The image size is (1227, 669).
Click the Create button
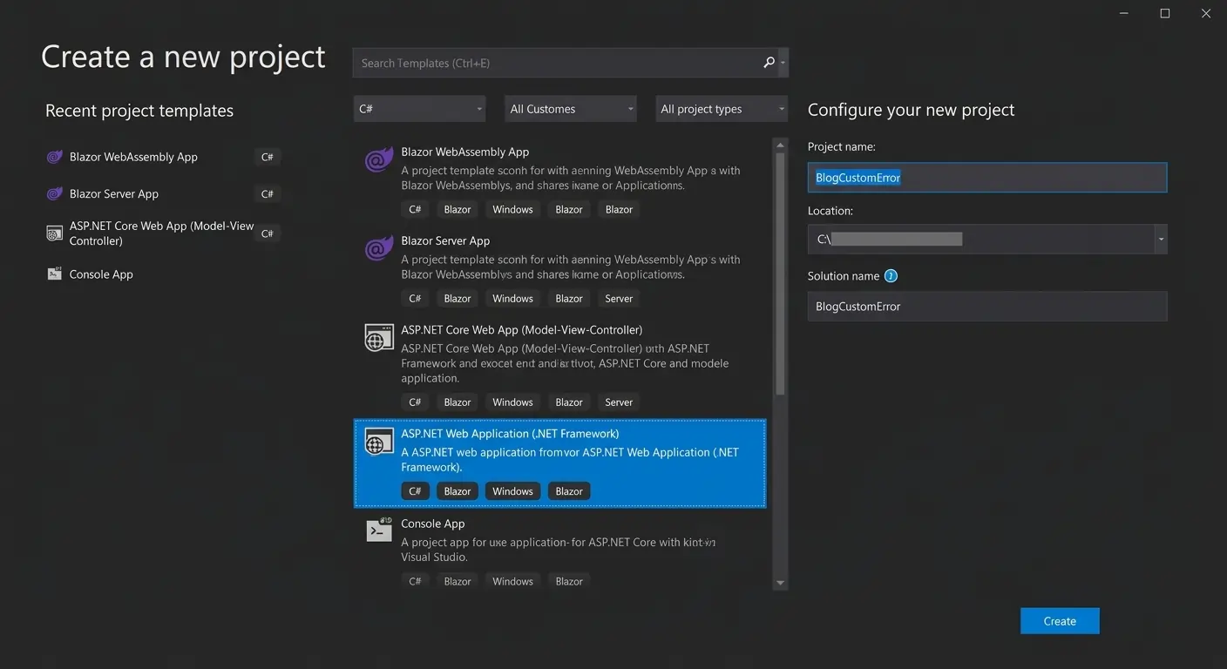(x=1060, y=620)
